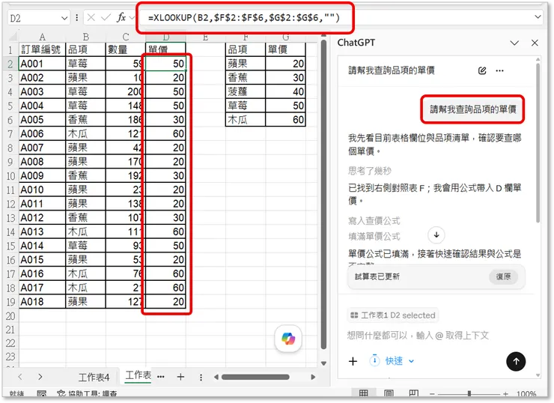
Task: Click cell A018 order number
Action: [x=42, y=302]
